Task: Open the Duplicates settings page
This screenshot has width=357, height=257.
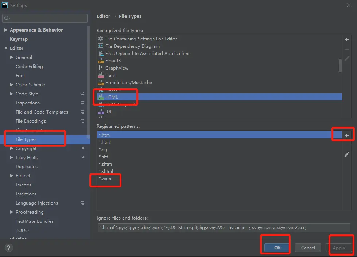Action: click(26, 167)
